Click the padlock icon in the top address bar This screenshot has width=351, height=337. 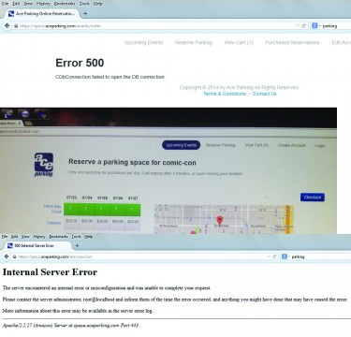pos(16,26)
